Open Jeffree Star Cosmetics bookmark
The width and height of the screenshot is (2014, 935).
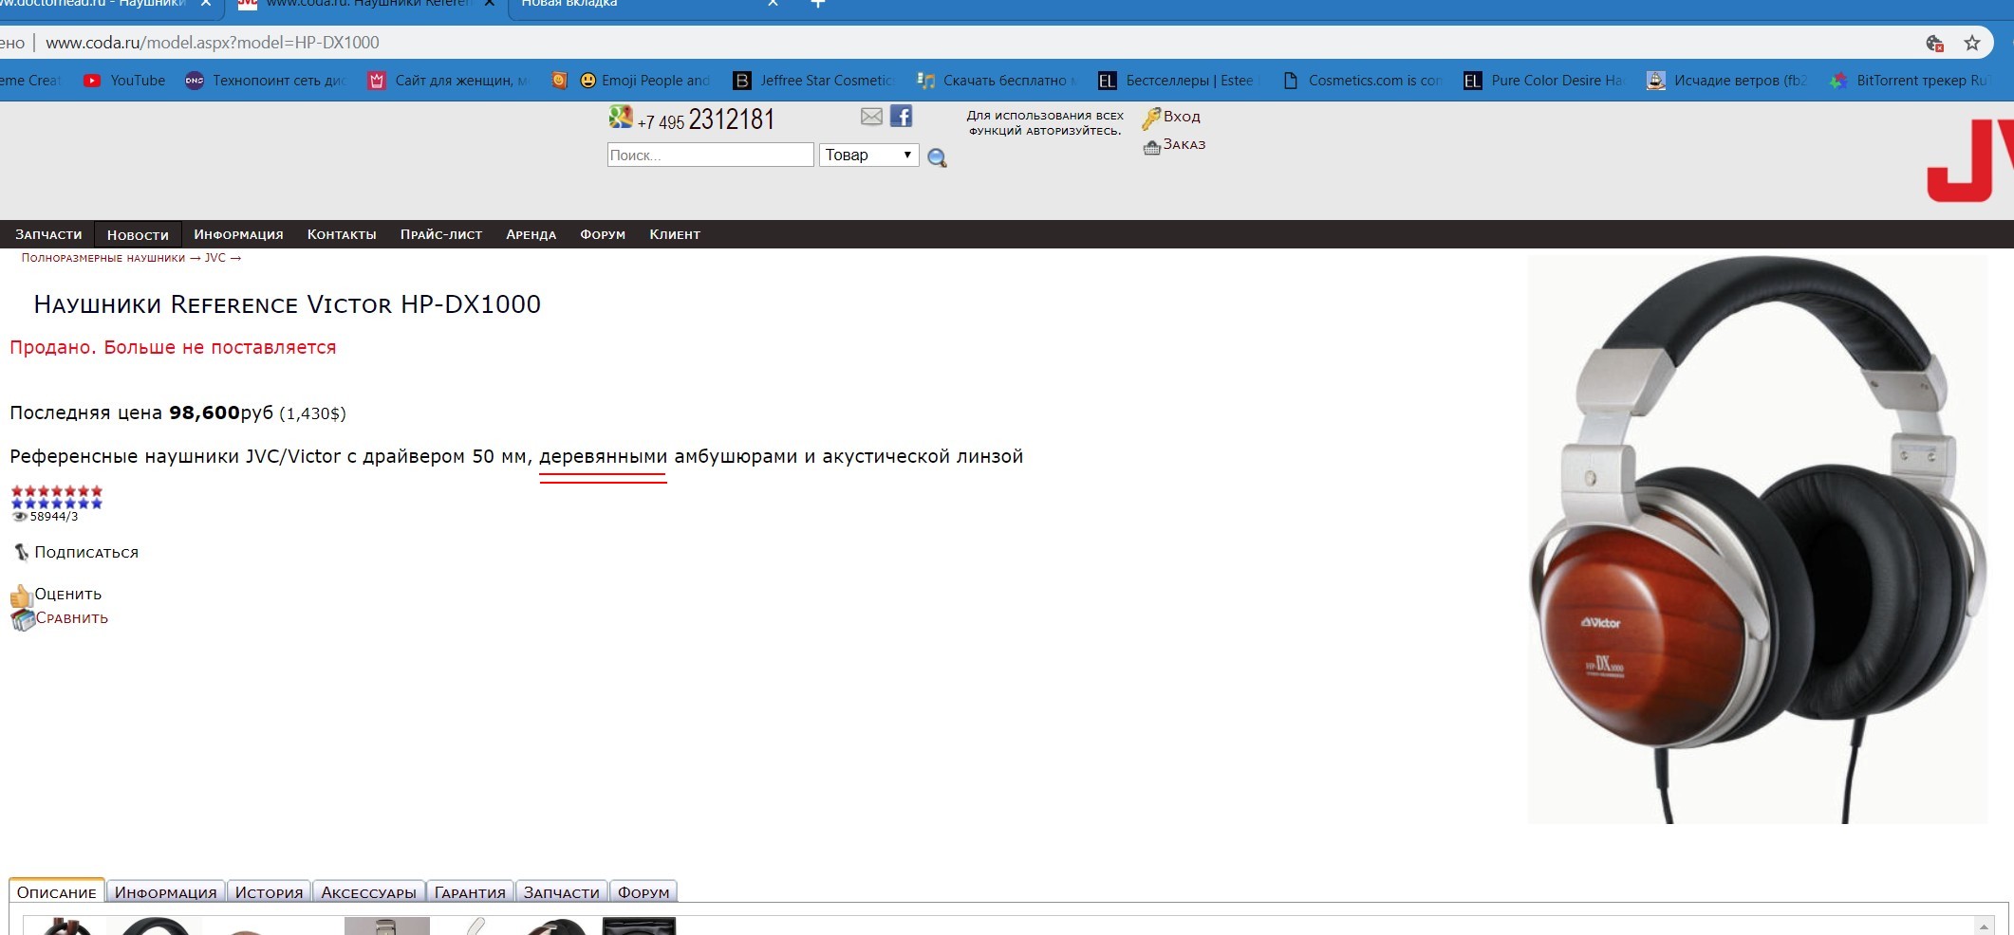tap(813, 81)
